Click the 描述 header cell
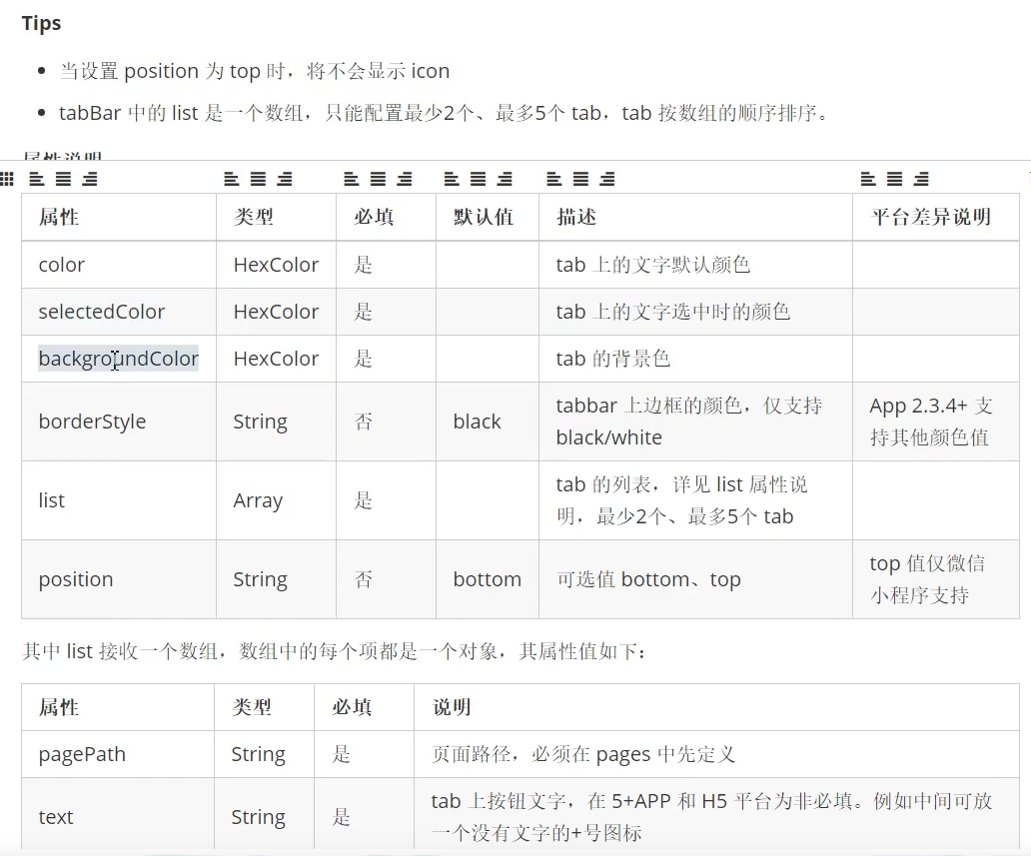This screenshot has width=1031, height=856. (x=695, y=217)
